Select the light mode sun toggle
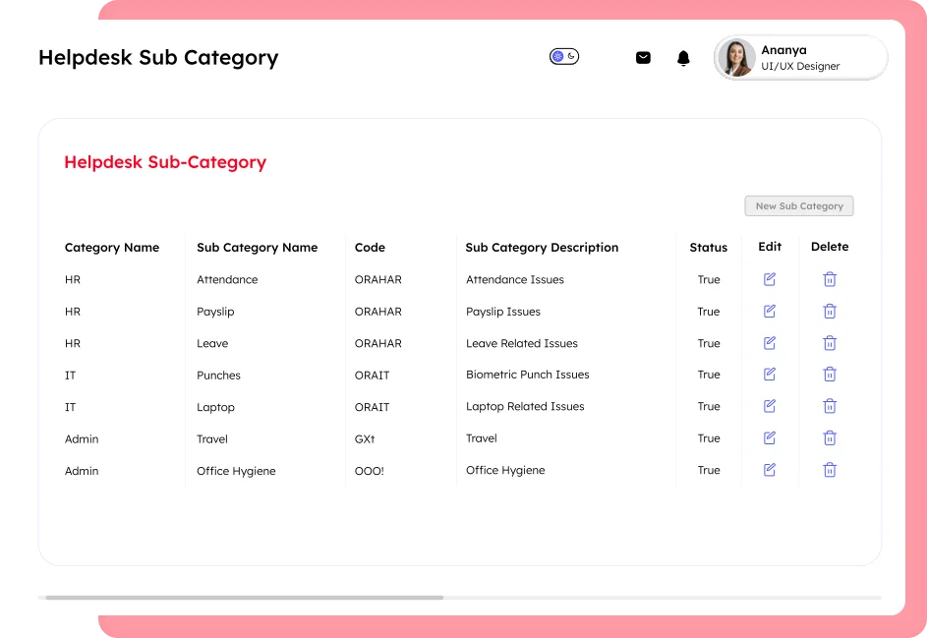 click(558, 56)
